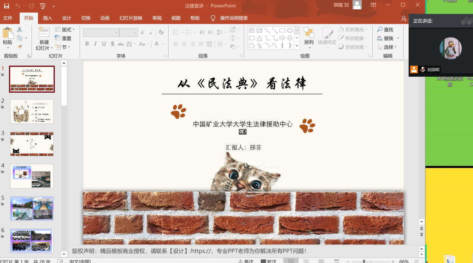Screen dimensions: 473x263
Task: Switch to slide sorter view in status bar
Action: (x=306, y=261)
